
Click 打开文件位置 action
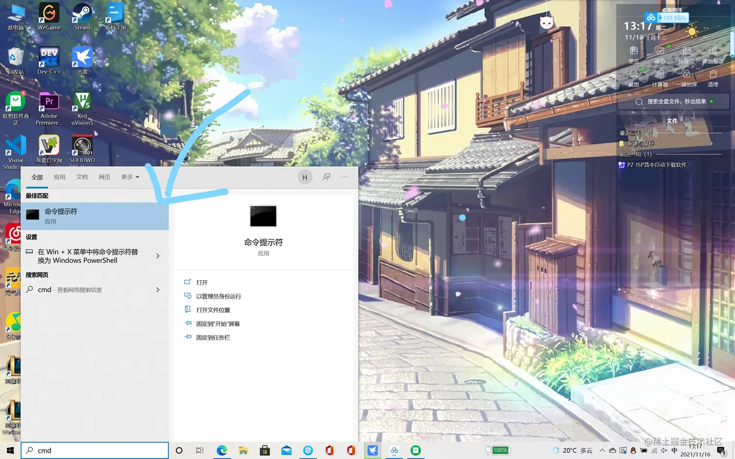click(x=208, y=310)
